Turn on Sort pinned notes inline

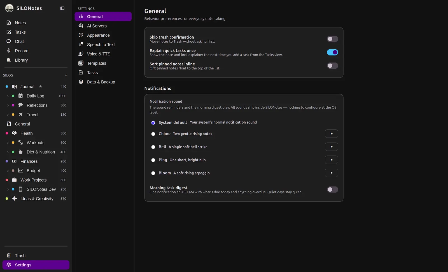[x=332, y=66]
